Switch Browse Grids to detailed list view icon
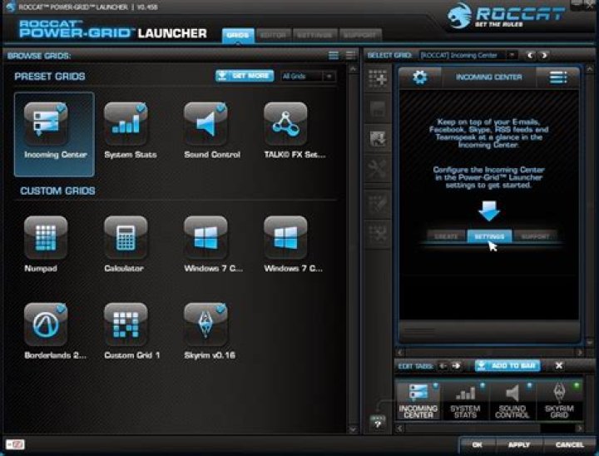Screen dimensions: 599x456 [351, 56]
